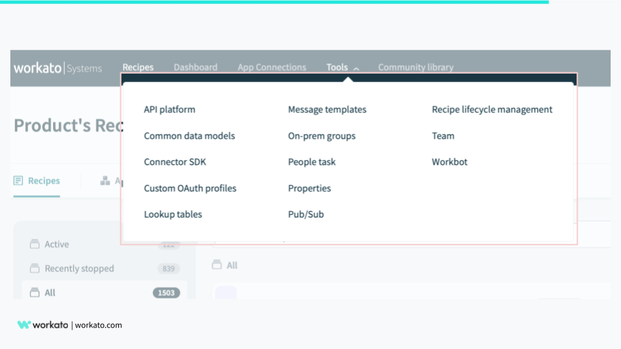621x349 pixels.
Task: Open Community library
Action: pos(416,67)
